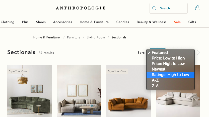Go to the Sale section
This screenshot has width=209, height=117.
pyautogui.click(x=177, y=22)
